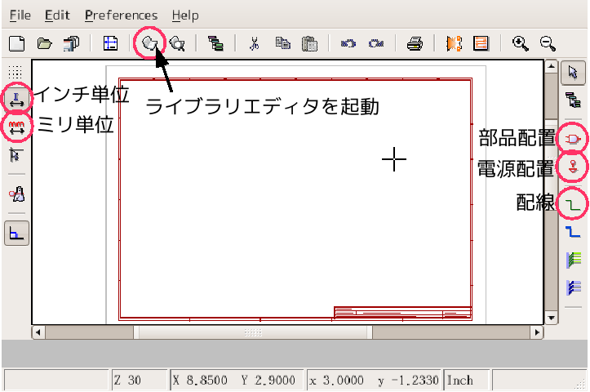Toggle grid visibility in left toolbar
Screen dimensions: 590x392
(x=16, y=73)
